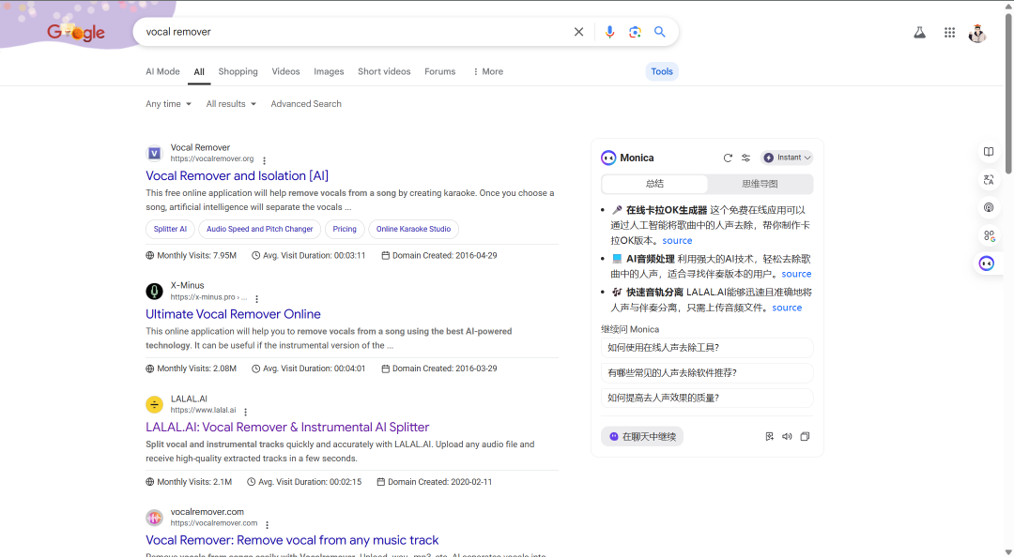Open the Google apps grid
The width and height of the screenshot is (1014, 557).
[949, 32]
